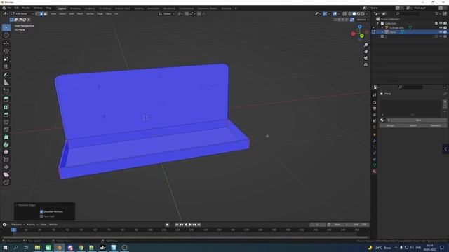This screenshot has height=252, width=449.
Task: Enable edge select mode
Action: 41,14
